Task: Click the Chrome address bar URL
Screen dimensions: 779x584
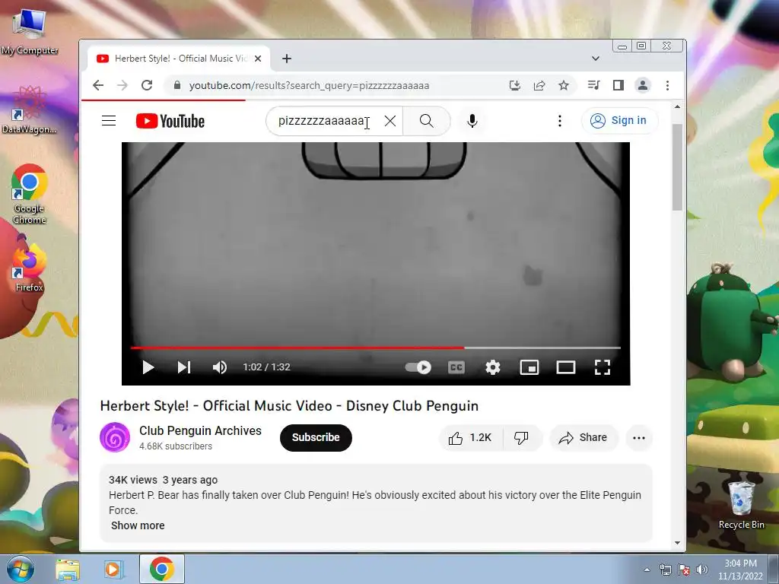Action: point(309,85)
